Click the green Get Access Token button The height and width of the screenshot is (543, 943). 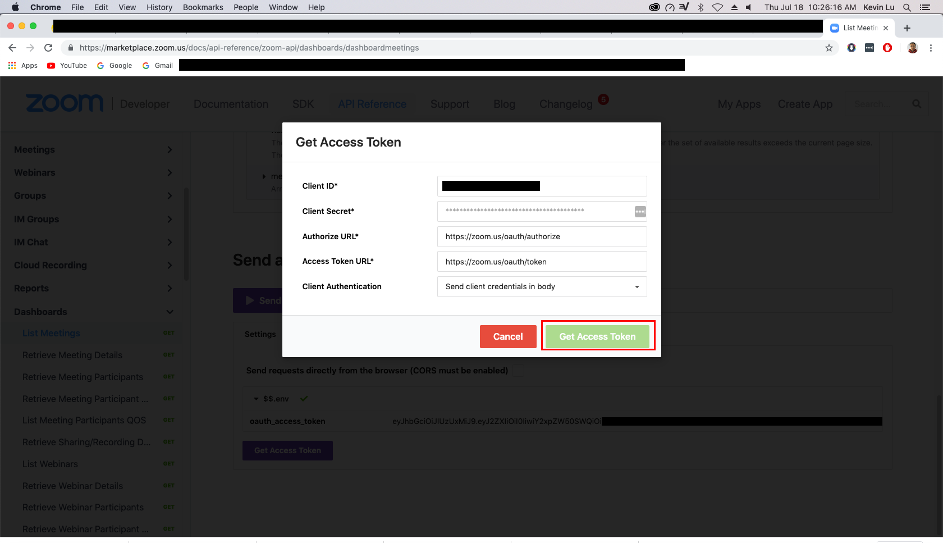click(598, 336)
